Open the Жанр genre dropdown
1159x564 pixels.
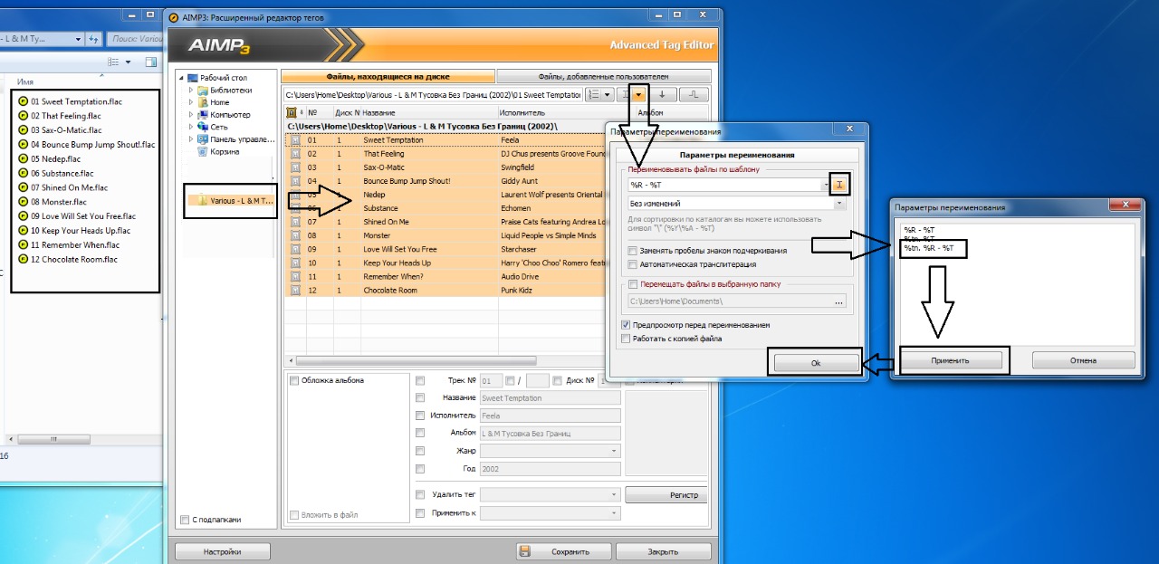tap(614, 451)
